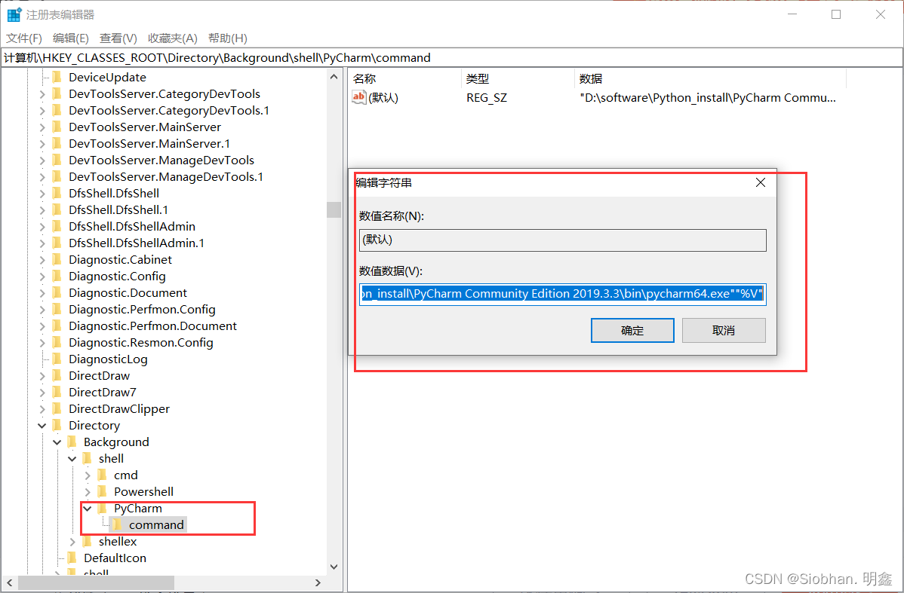Expand the DfsShell.DfsShell node
904x593 pixels.
pyautogui.click(x=42, y=193)
